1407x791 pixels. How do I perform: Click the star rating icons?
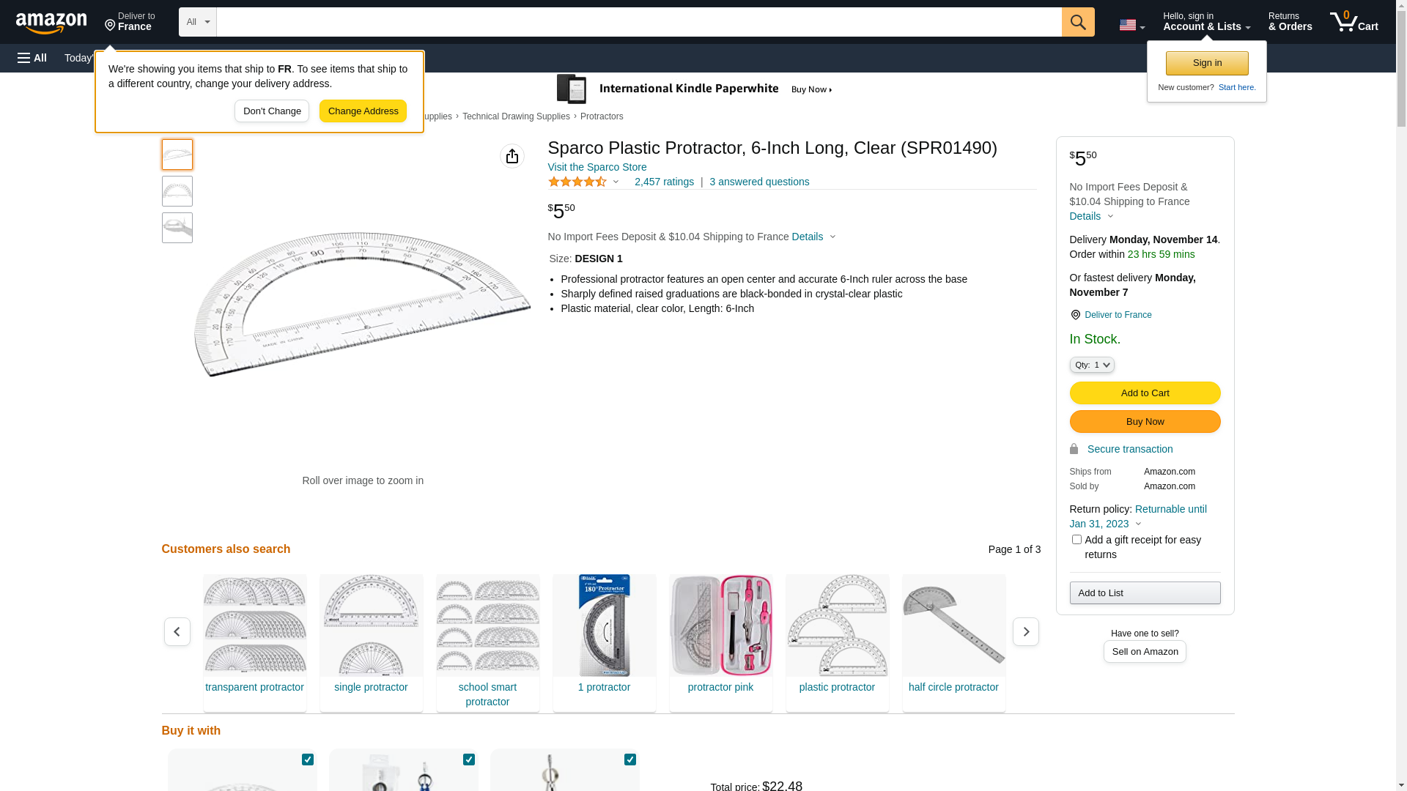[577, 182]
